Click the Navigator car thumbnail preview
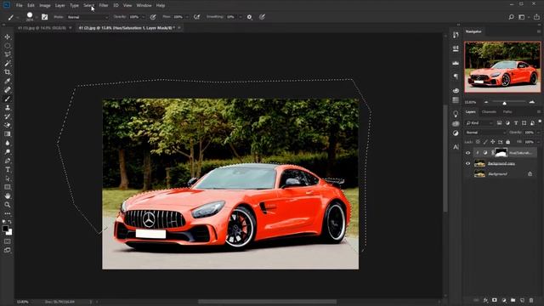The width and height of the screenshot is (544, 306). pos(502,67)
